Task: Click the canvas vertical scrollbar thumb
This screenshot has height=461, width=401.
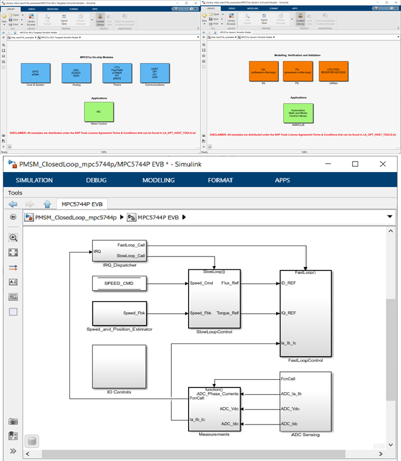Action: pos(391,350)
